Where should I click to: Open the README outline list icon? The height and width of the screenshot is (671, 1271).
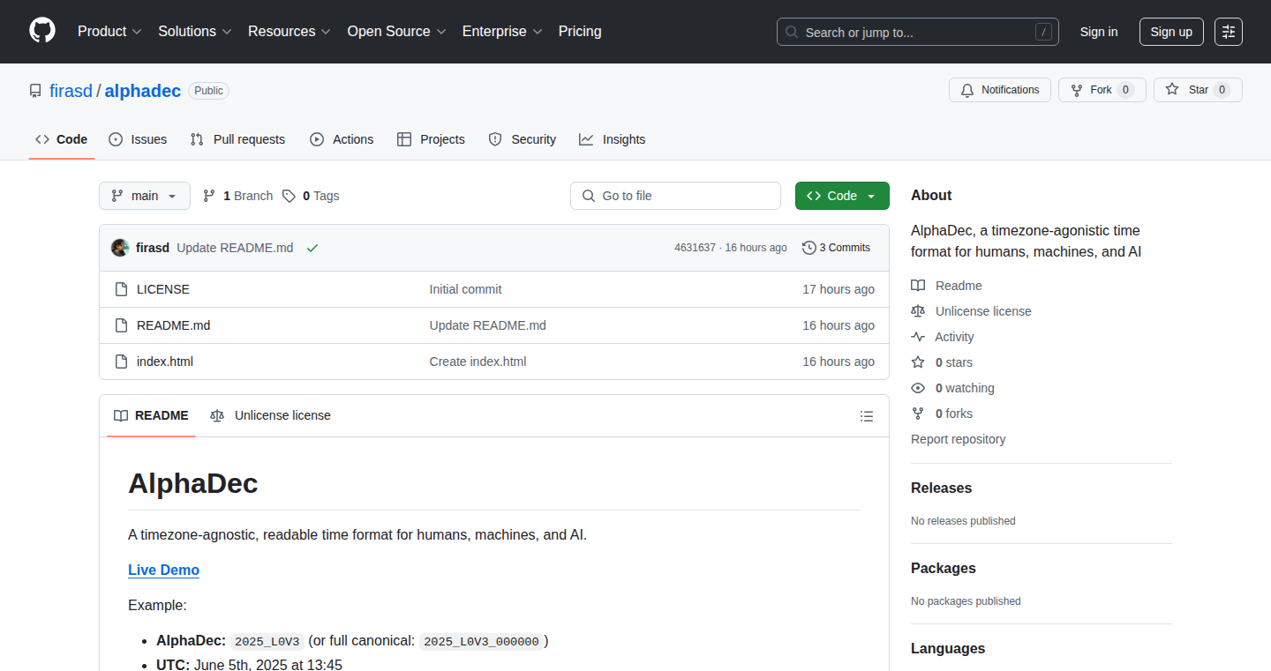[867, 416]
